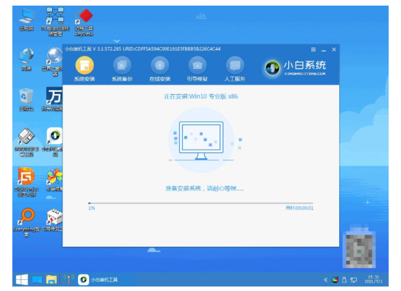Viewport: 401px width, 291px height.
Task: Click the blue desktop taskbar icon
Action: pyautogui.click(x=37, y=280)
